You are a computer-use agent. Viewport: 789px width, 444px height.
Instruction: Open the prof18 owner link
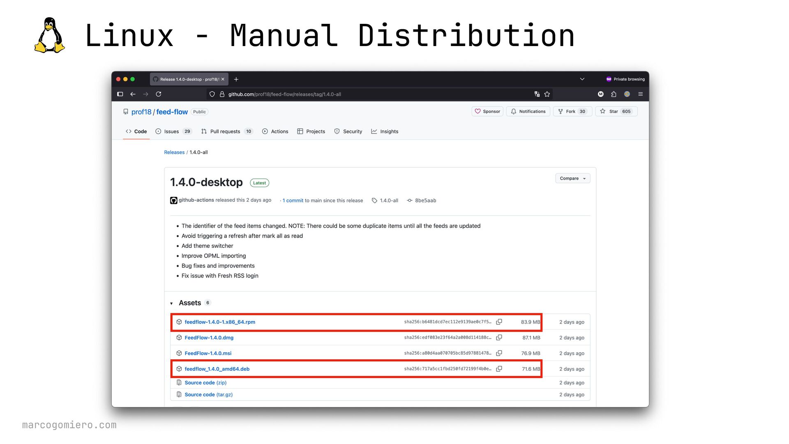click(141, 112)
